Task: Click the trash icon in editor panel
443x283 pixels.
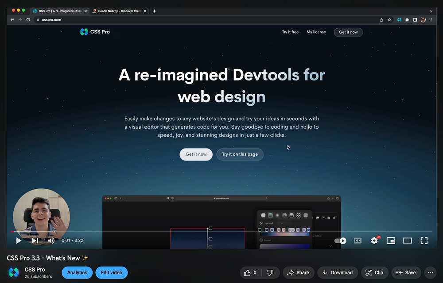Action: click(x=329, y=218)
